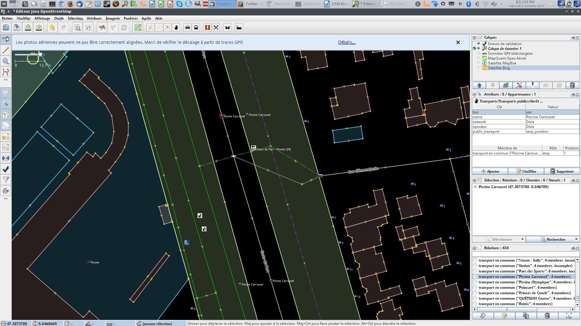
Task: Dismiss the aerial photo alignment warning
Action: click(x=458, y=42)
